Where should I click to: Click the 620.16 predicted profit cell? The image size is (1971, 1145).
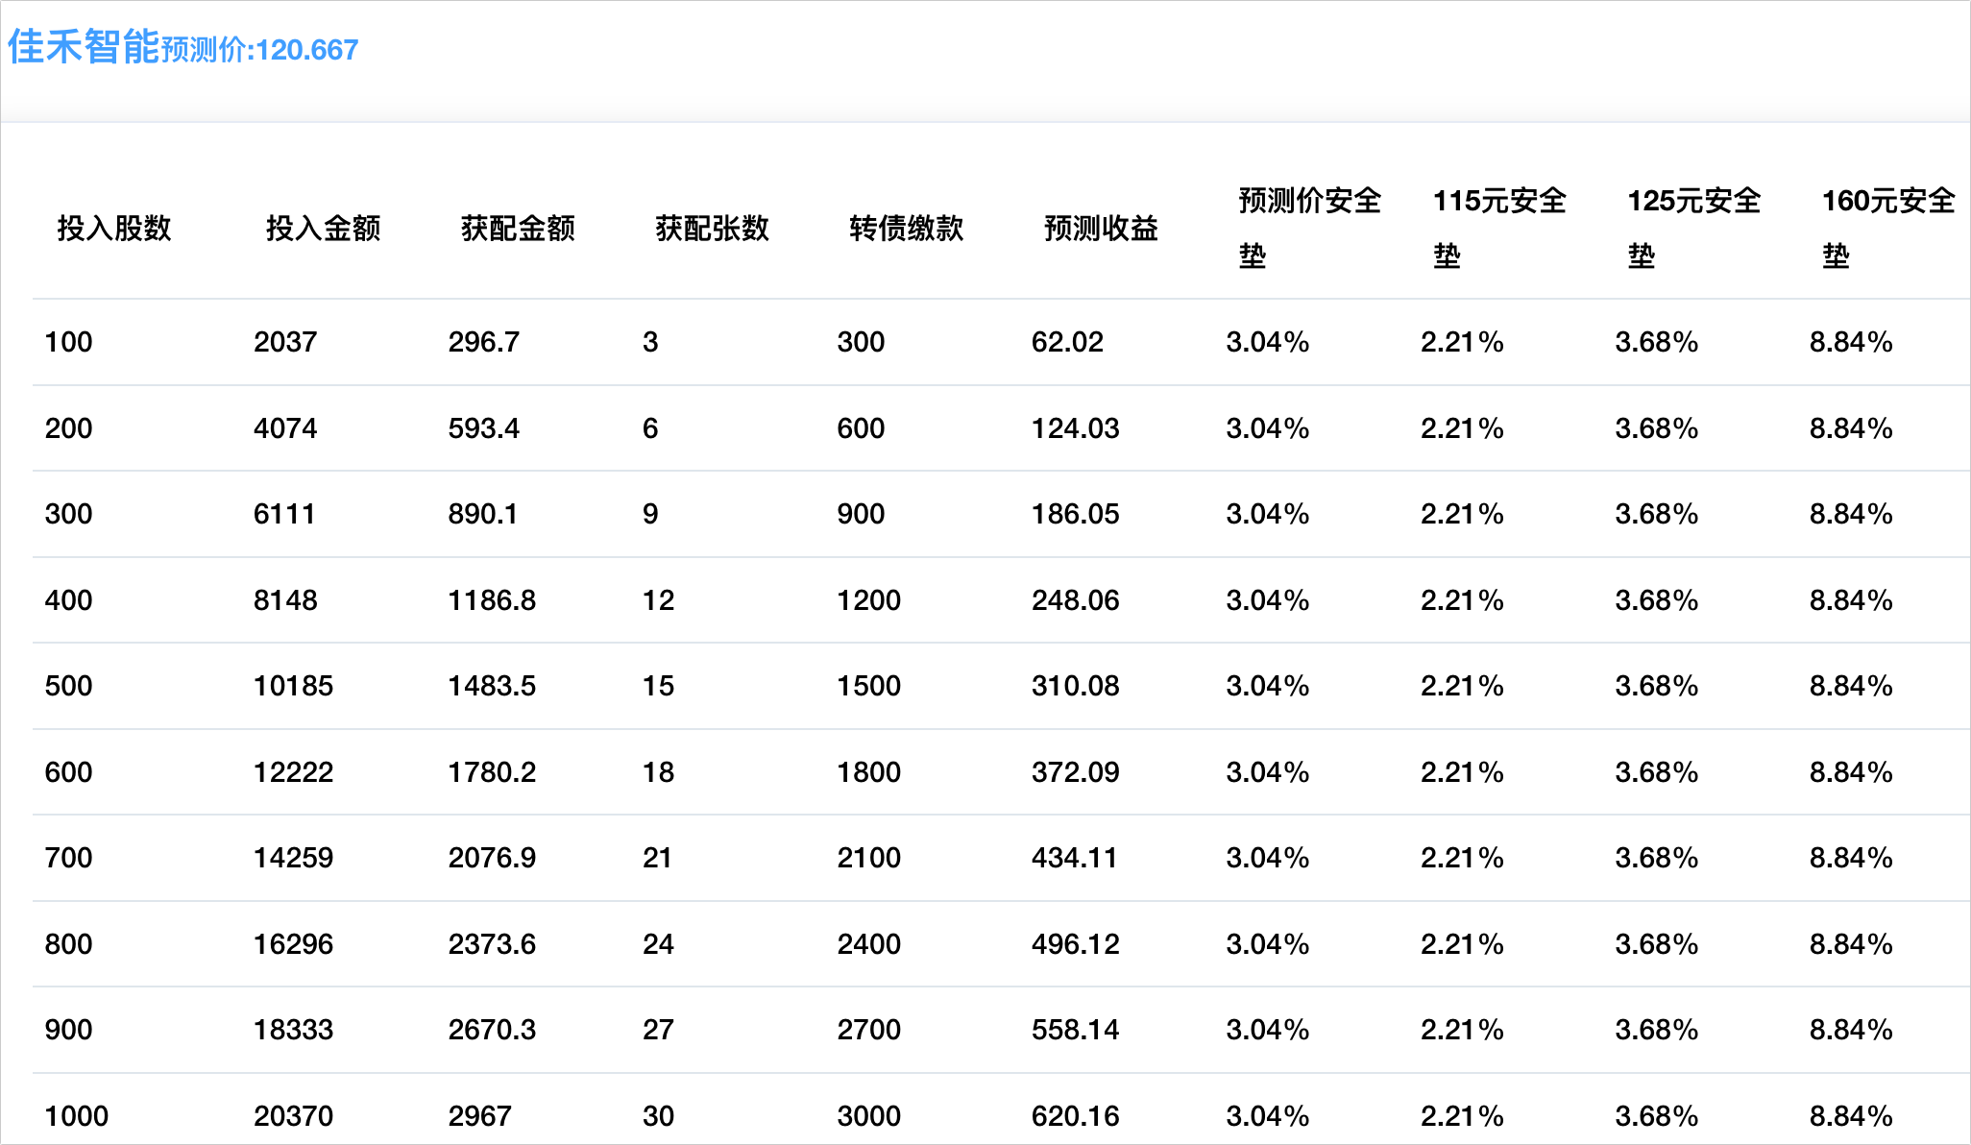point(1075,1116)
